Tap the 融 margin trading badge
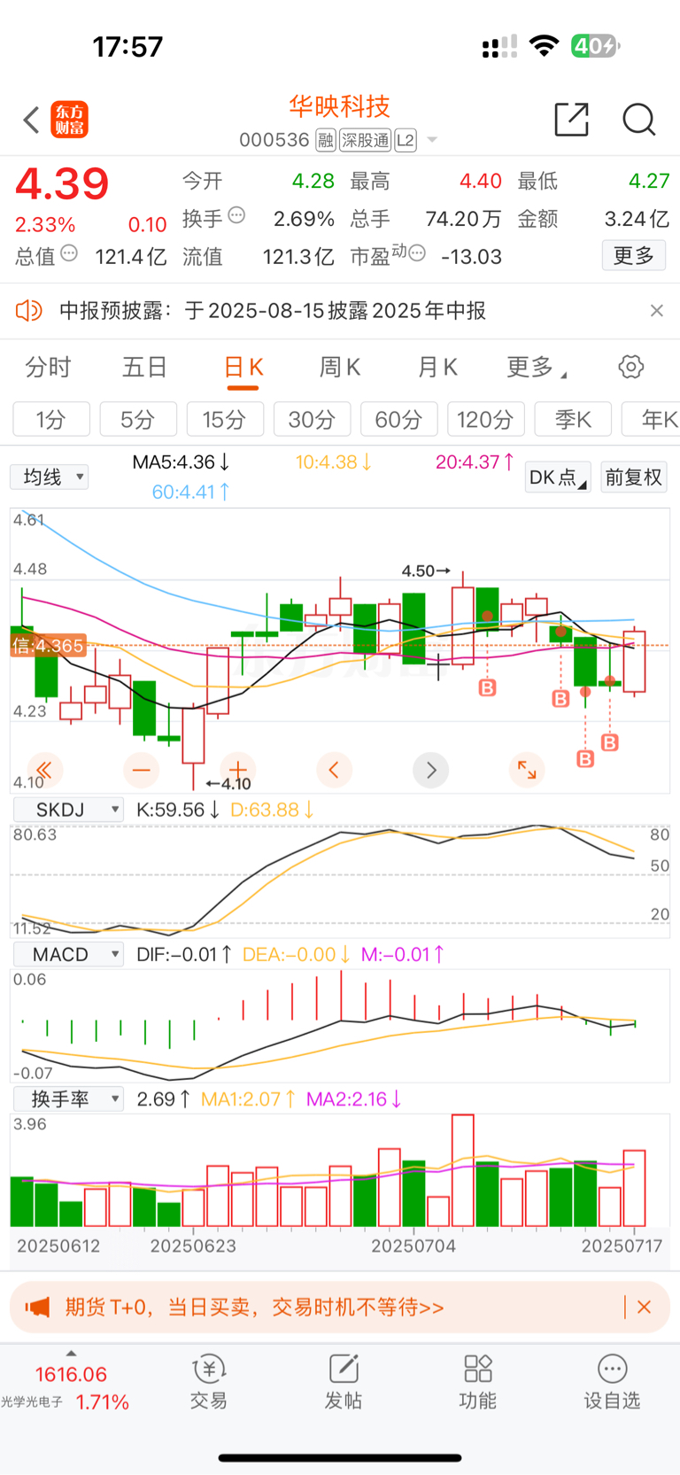 (325, 140)
